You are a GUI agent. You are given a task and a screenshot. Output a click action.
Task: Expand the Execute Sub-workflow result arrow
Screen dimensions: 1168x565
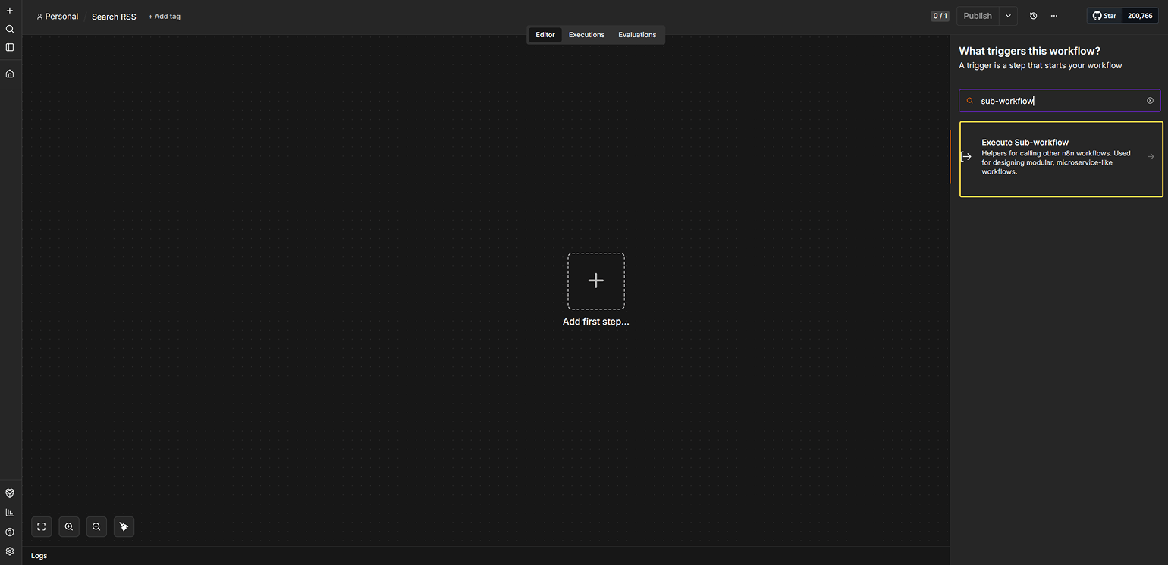tap(1151, 157)
